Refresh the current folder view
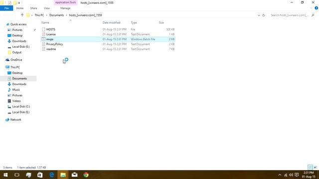The image size is (319, 179). tap(264, 15)
